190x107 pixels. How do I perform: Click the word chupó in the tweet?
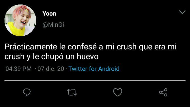[x=52, y=57]
